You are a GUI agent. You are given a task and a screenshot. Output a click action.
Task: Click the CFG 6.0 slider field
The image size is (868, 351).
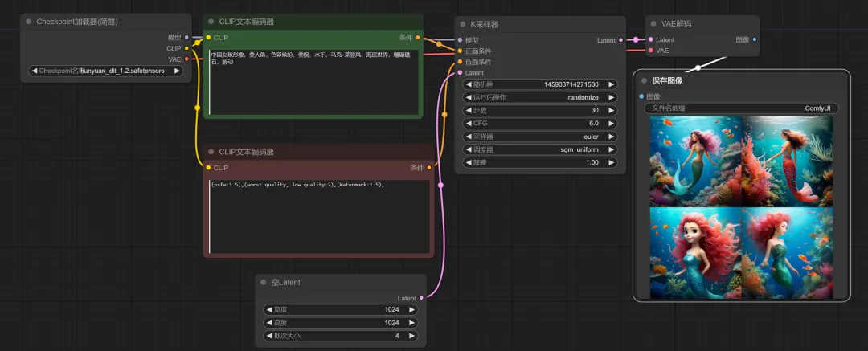540,123
